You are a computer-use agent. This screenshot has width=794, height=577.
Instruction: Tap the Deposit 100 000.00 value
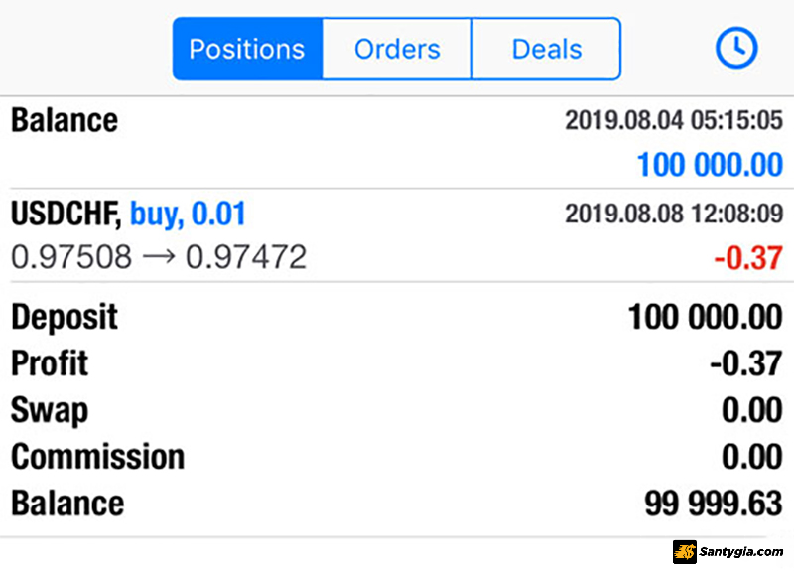tap(706, 317)
